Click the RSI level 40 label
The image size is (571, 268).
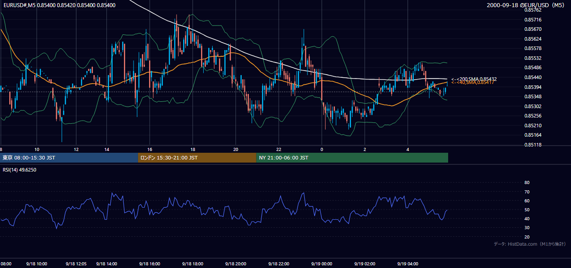point(527,218)
